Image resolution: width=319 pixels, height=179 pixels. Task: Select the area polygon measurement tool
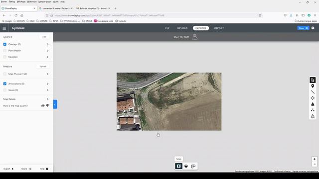pos(313,98)
